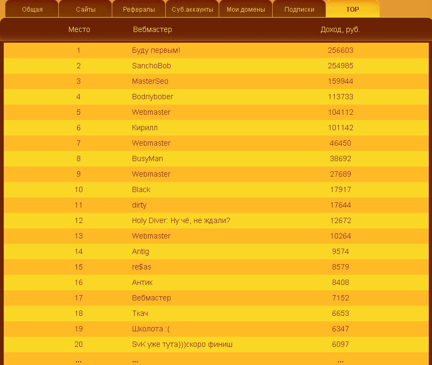This screenshot has width=432, height=365.
Task: Click webmaster name Ткач
Action: [x=140, y=313]
